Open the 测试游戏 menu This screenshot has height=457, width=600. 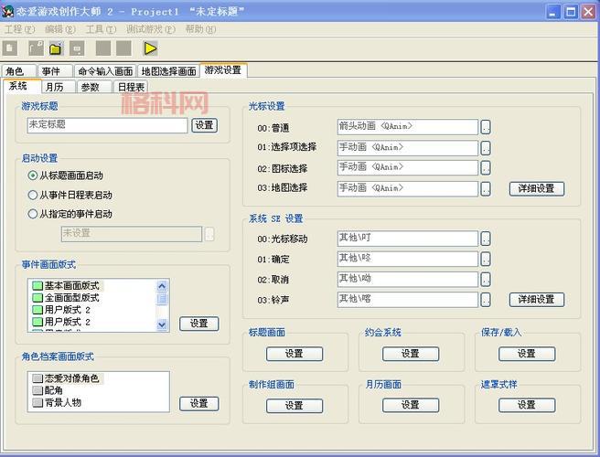click(x=150, y=29)
